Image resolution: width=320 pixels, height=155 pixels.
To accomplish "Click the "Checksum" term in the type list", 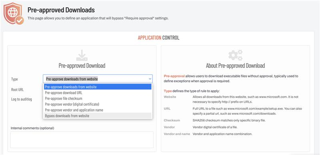I will pos(172,120).
